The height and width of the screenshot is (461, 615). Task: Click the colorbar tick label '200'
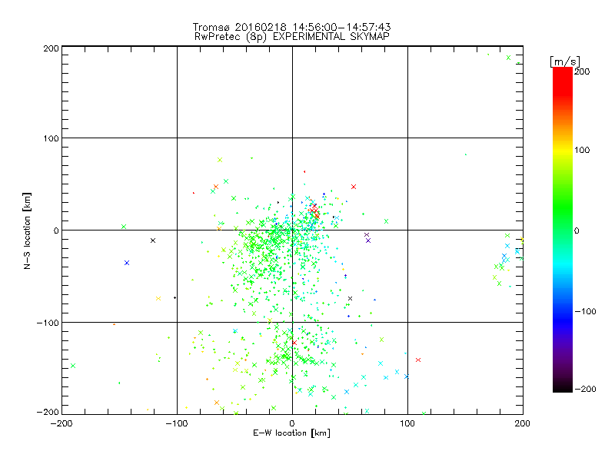582,71
